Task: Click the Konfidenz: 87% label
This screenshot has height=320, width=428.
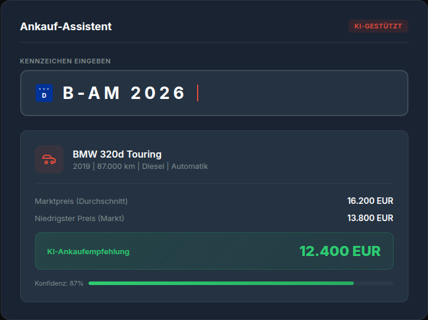Action: click(x=59, y=283)
